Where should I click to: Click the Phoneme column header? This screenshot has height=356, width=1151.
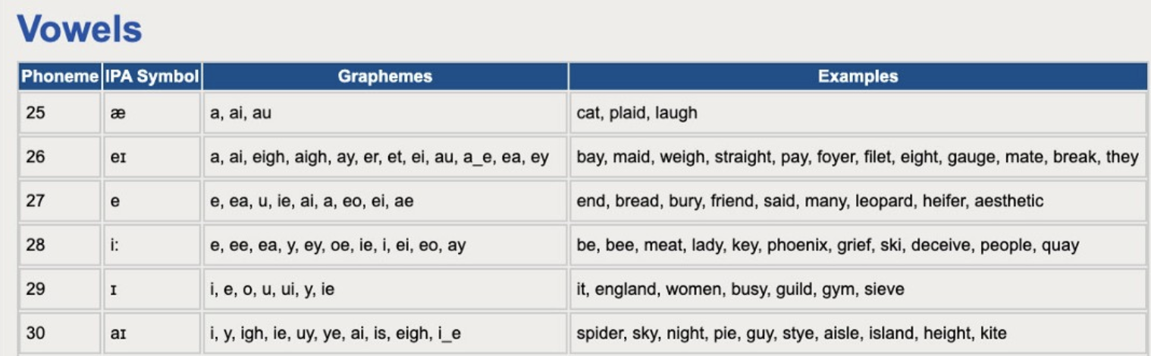pyautogui.click(x=60, y=77)
